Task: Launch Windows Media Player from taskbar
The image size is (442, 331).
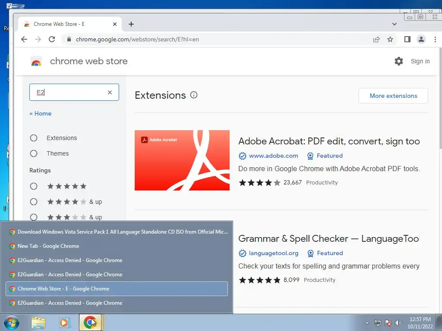Action: pos(64,322)
